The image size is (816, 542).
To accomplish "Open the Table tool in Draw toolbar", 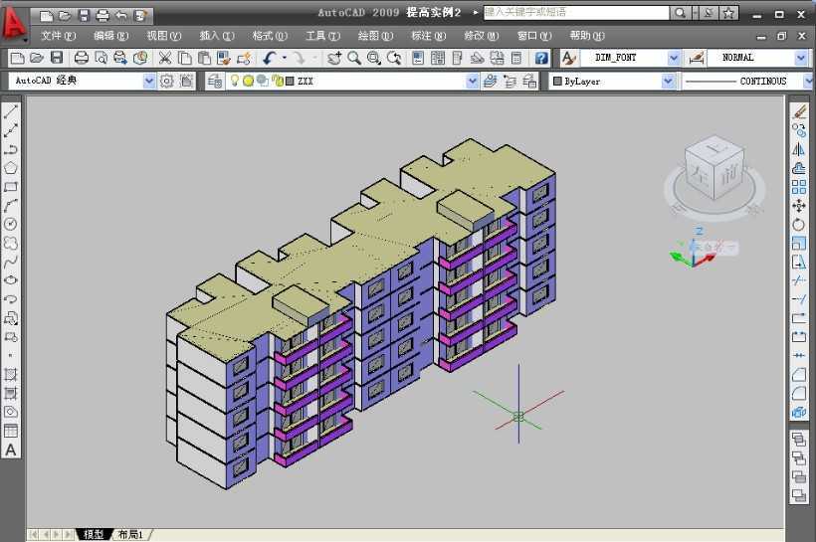I will pyautogui.click(x=10, y=431).
